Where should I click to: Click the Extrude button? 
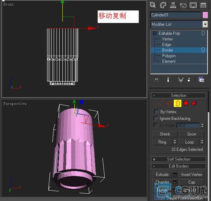point(162,174)
